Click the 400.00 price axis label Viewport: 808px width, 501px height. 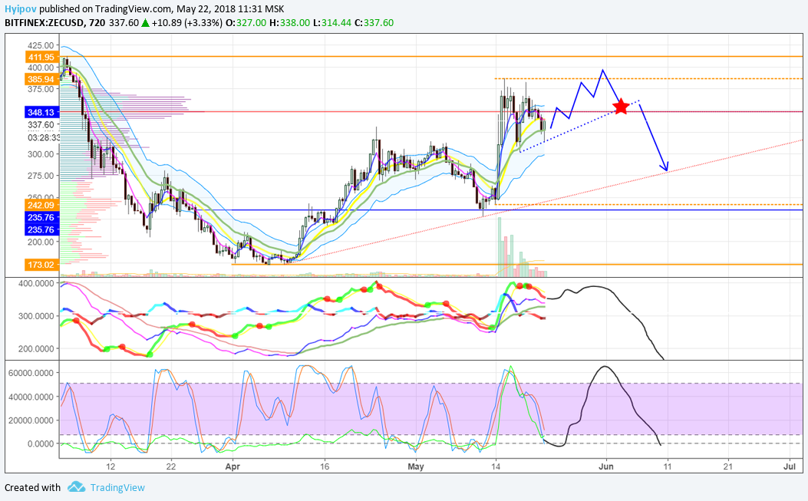(41, 68)
